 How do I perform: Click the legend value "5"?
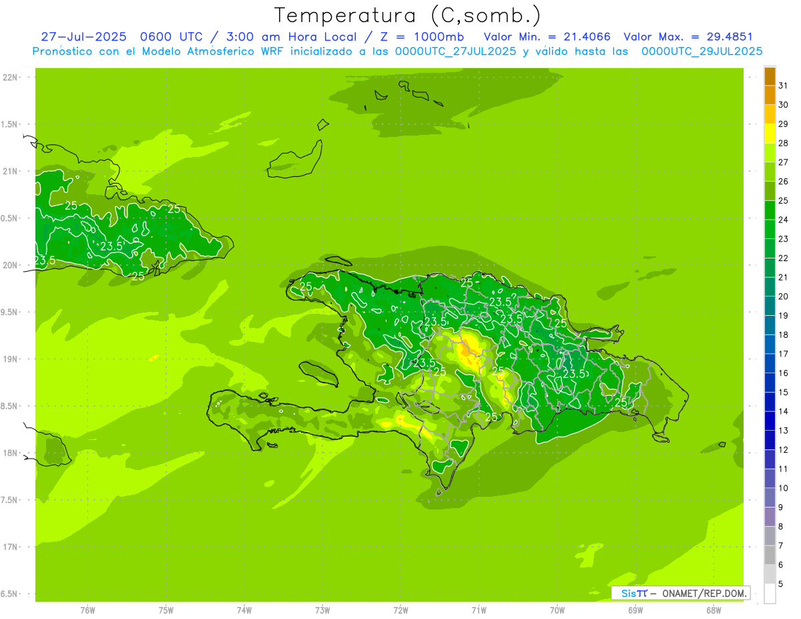click(781, 584)
